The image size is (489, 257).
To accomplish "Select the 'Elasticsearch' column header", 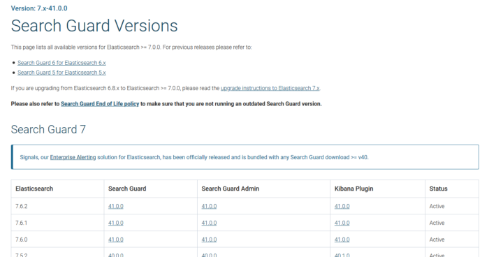I will (34, 189).
